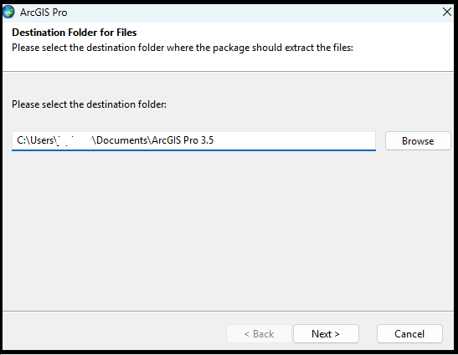Click the 'Destination Folder for Files' heading
The height and width of the screenshot is (355, 458).
(x=75, y=33)
